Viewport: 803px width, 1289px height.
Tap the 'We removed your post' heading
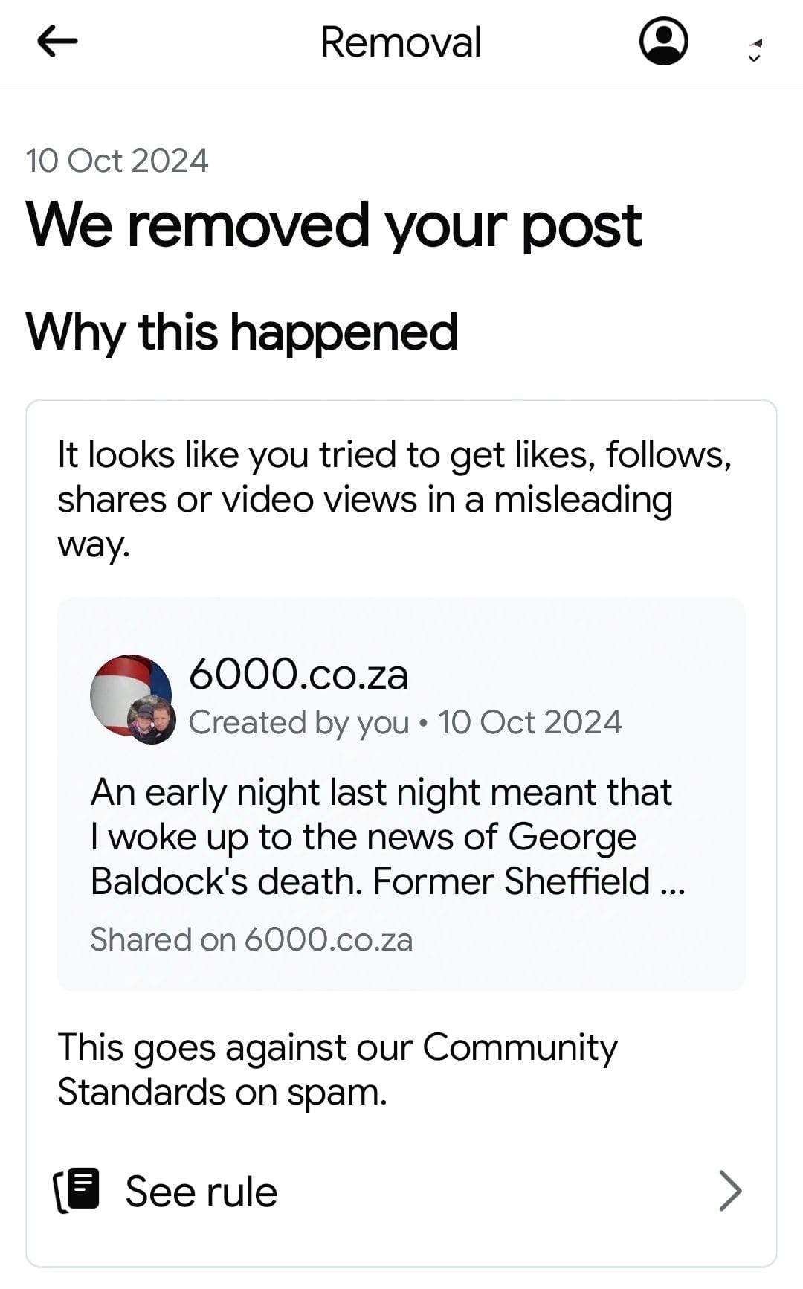click(333, 225)
